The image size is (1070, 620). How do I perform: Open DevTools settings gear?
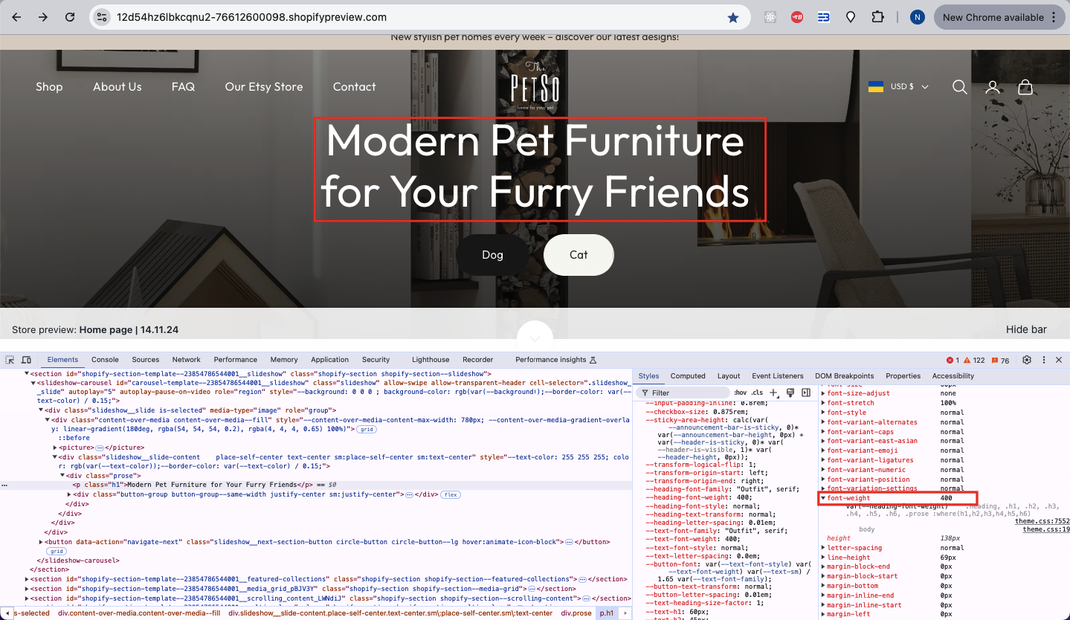[x=1027, y=360]
